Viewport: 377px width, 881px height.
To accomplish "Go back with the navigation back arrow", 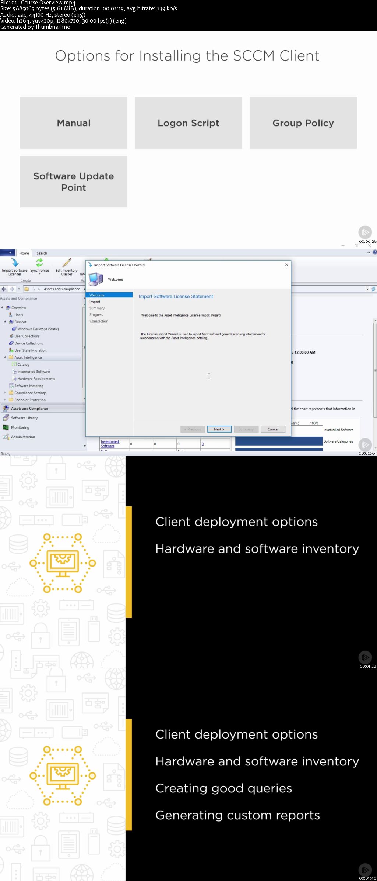I will pyautogui.click(x=4, y=289).
